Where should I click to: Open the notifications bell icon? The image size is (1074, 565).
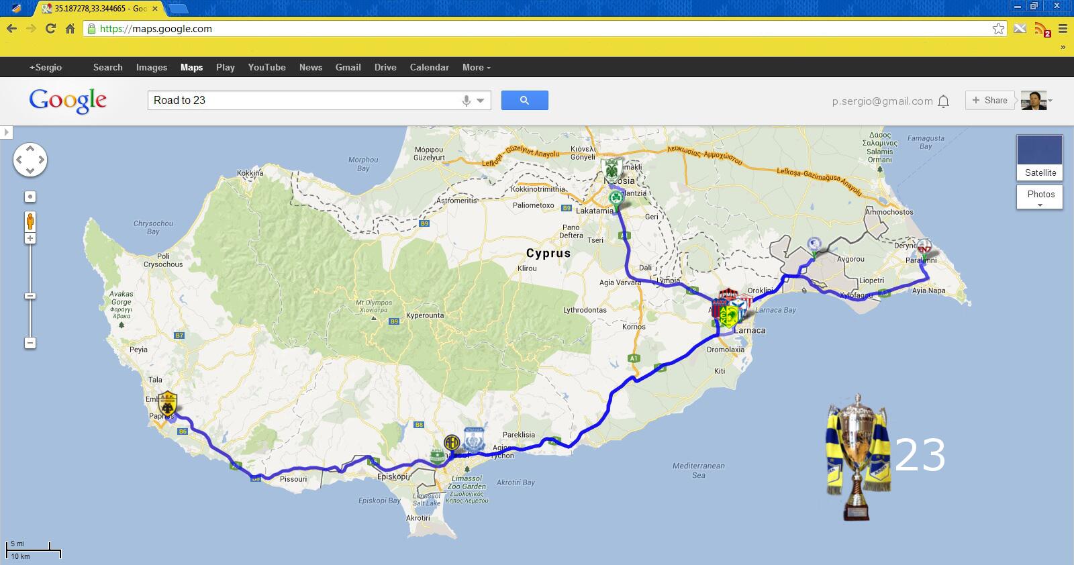944,101
